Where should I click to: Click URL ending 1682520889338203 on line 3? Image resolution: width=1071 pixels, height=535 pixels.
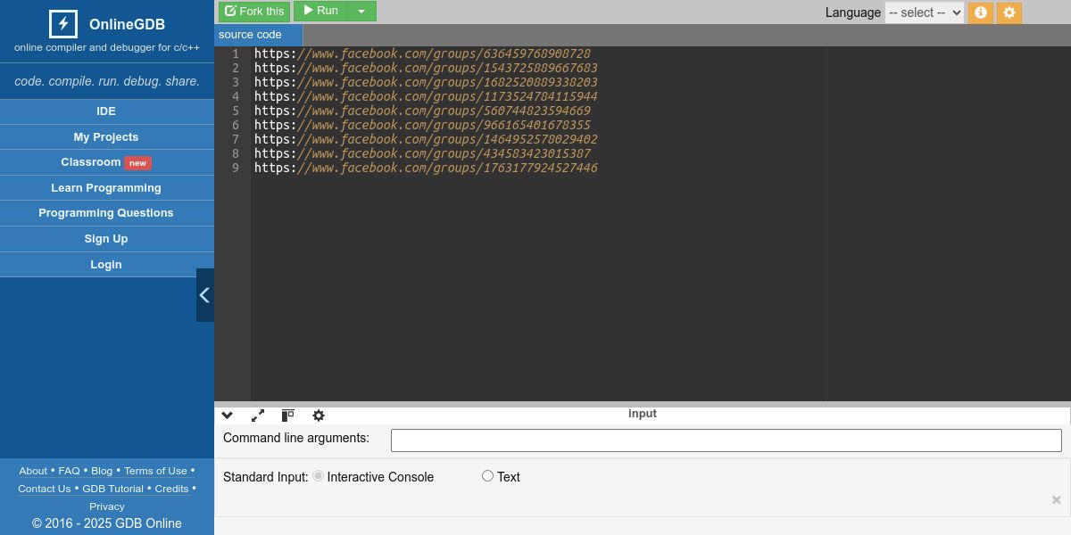[x=426, y=82]
